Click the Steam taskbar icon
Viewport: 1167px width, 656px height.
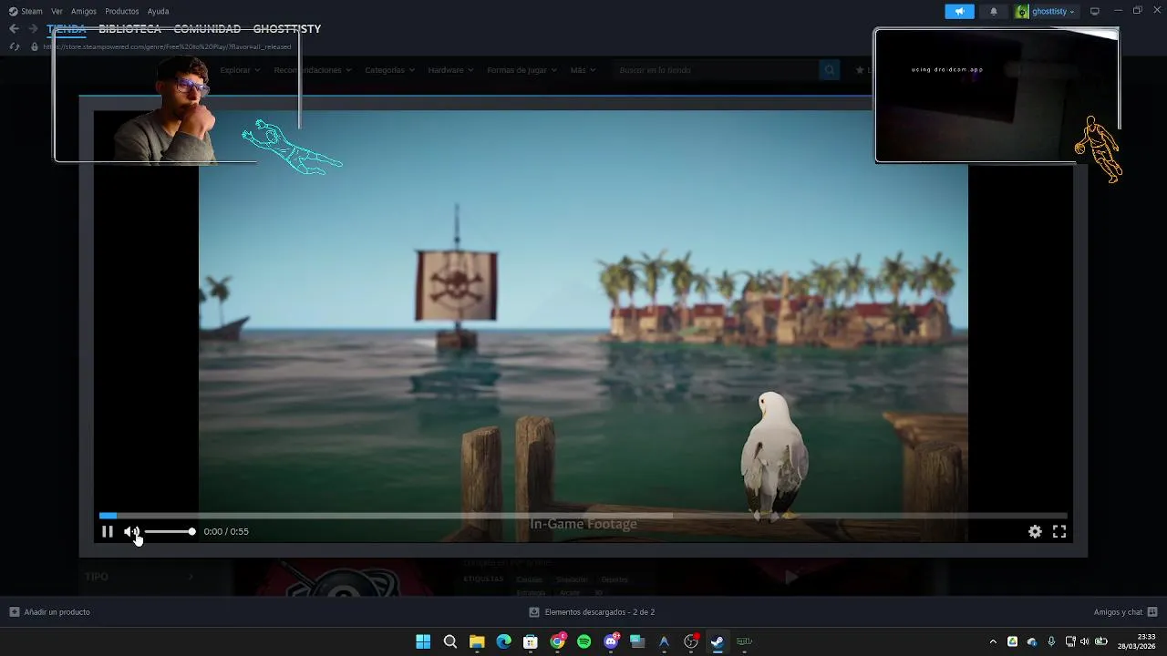tap(718, 641)
